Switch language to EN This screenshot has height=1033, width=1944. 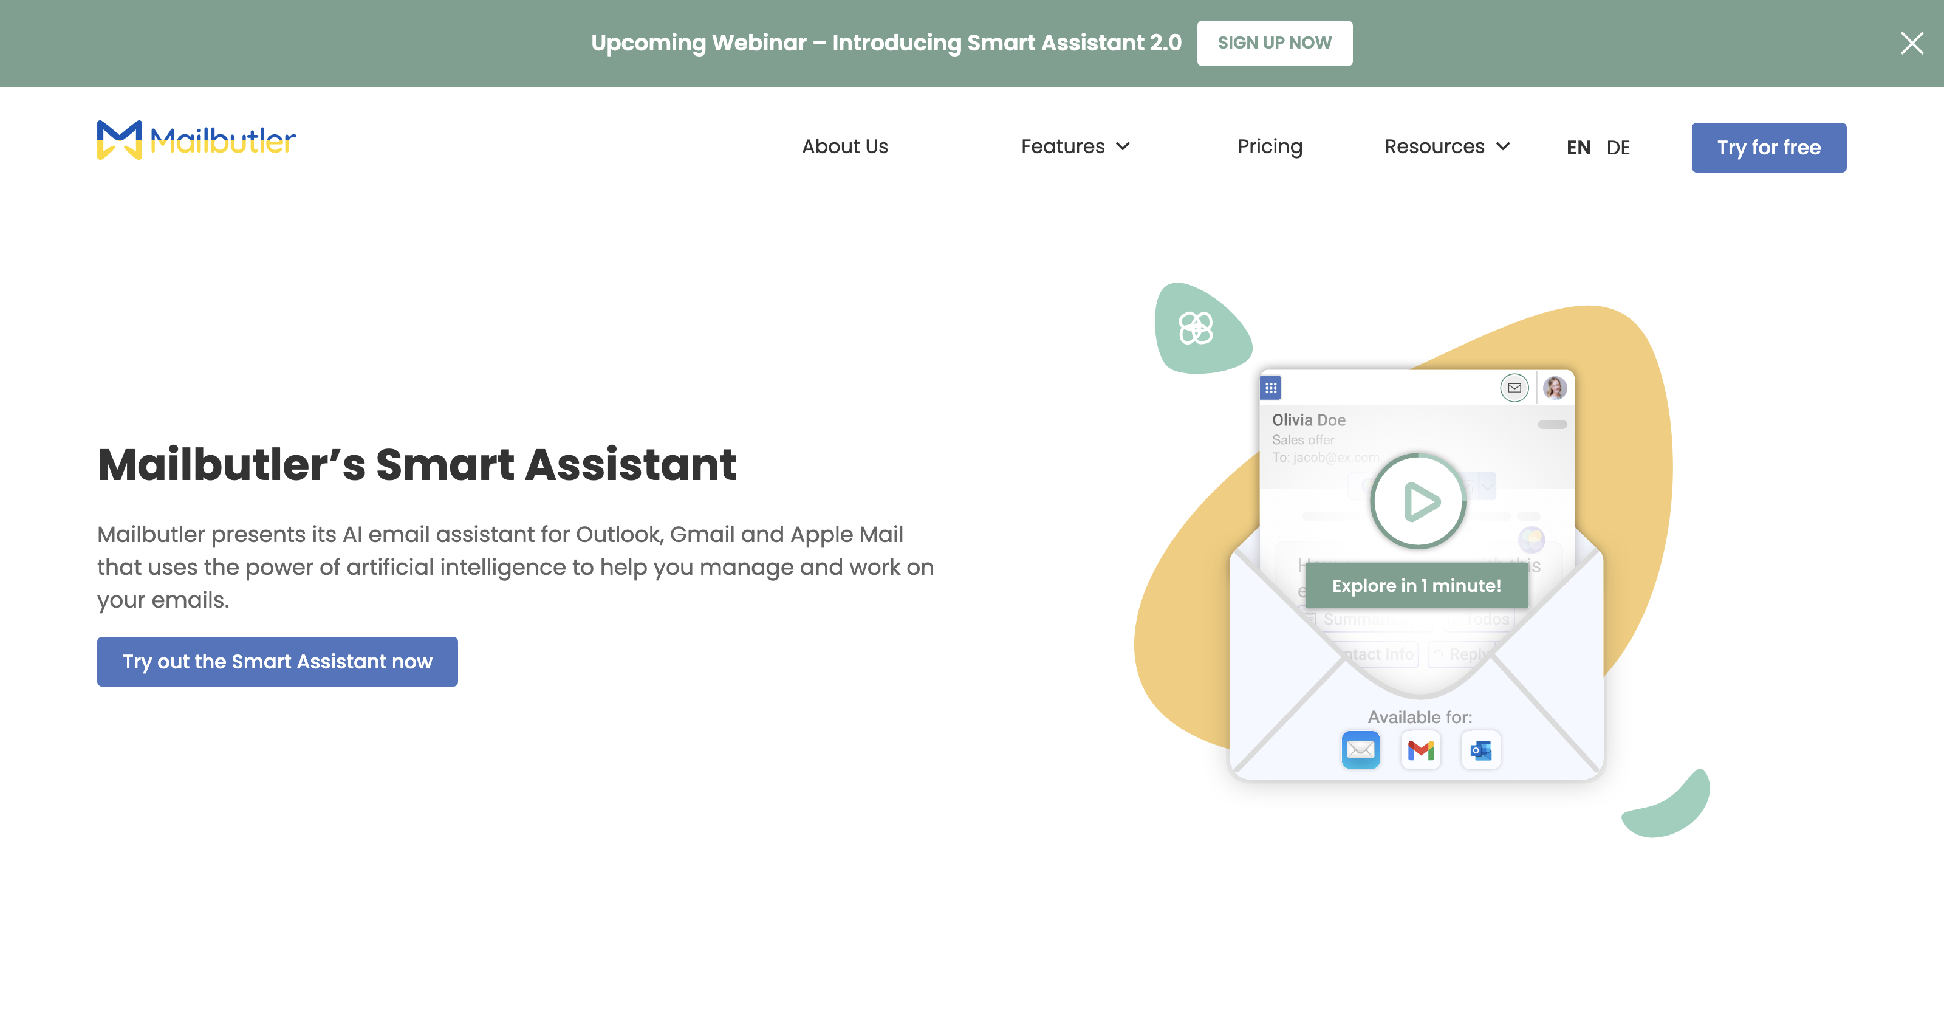(1579, 147)
